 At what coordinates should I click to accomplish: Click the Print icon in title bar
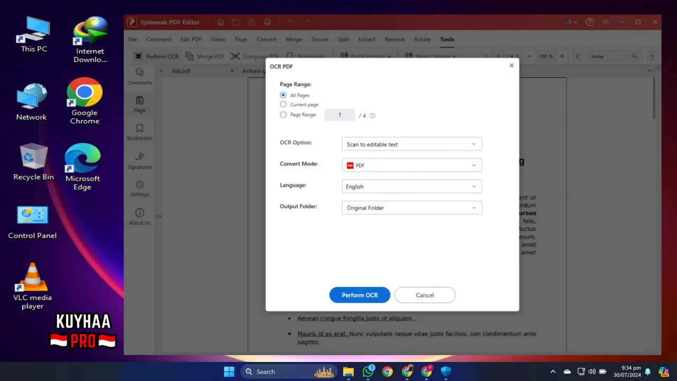click(x=268, y=22)
